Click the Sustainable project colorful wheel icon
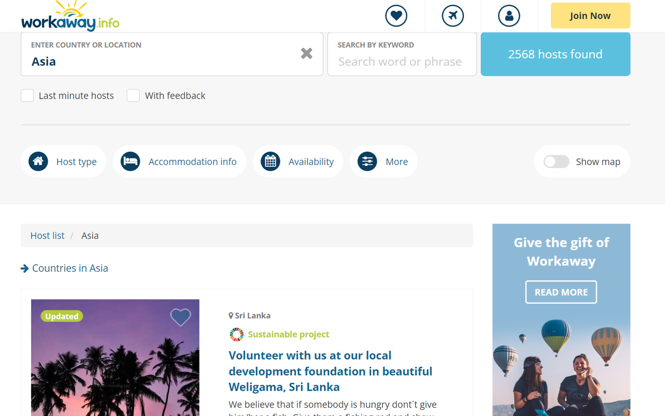665x416 pixels. click(x=237, y=334)
